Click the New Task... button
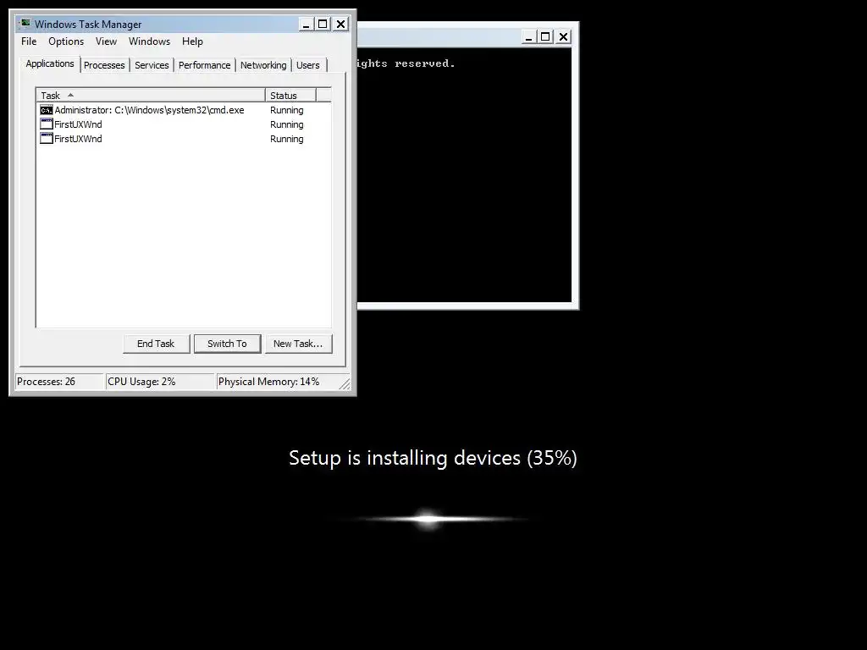The height and width of the screenshot is (650, 867). click(298, 344)
